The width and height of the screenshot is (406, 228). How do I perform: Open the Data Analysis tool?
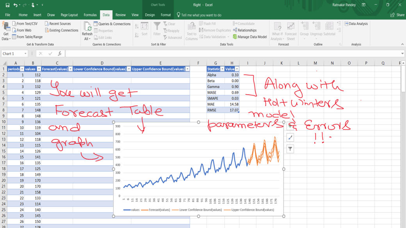pyautogui.click(x=356, y=24)
